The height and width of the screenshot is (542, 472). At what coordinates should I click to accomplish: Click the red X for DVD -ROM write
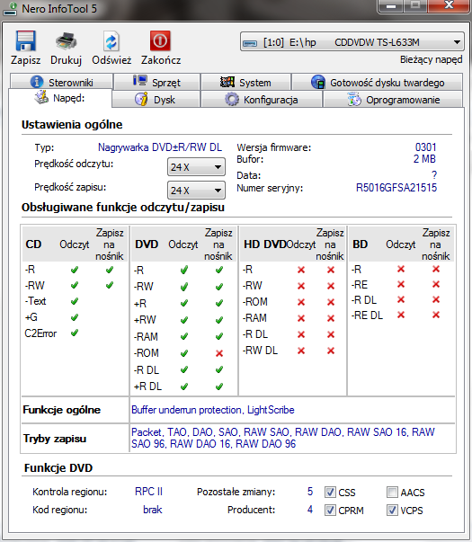tap(219, 353)
